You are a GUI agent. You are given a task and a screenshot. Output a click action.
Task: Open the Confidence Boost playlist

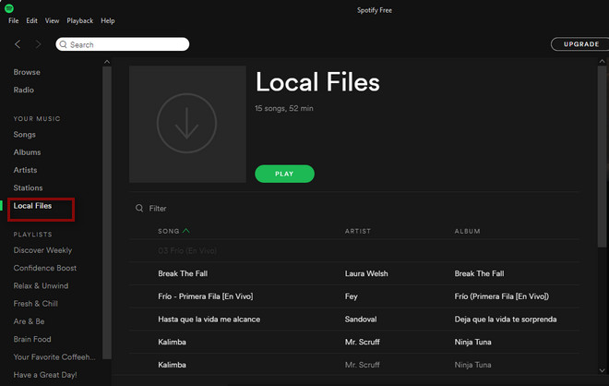pos(44,268)
